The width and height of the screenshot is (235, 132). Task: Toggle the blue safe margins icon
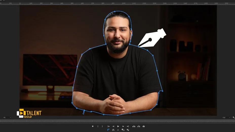(x=108, y=130)
